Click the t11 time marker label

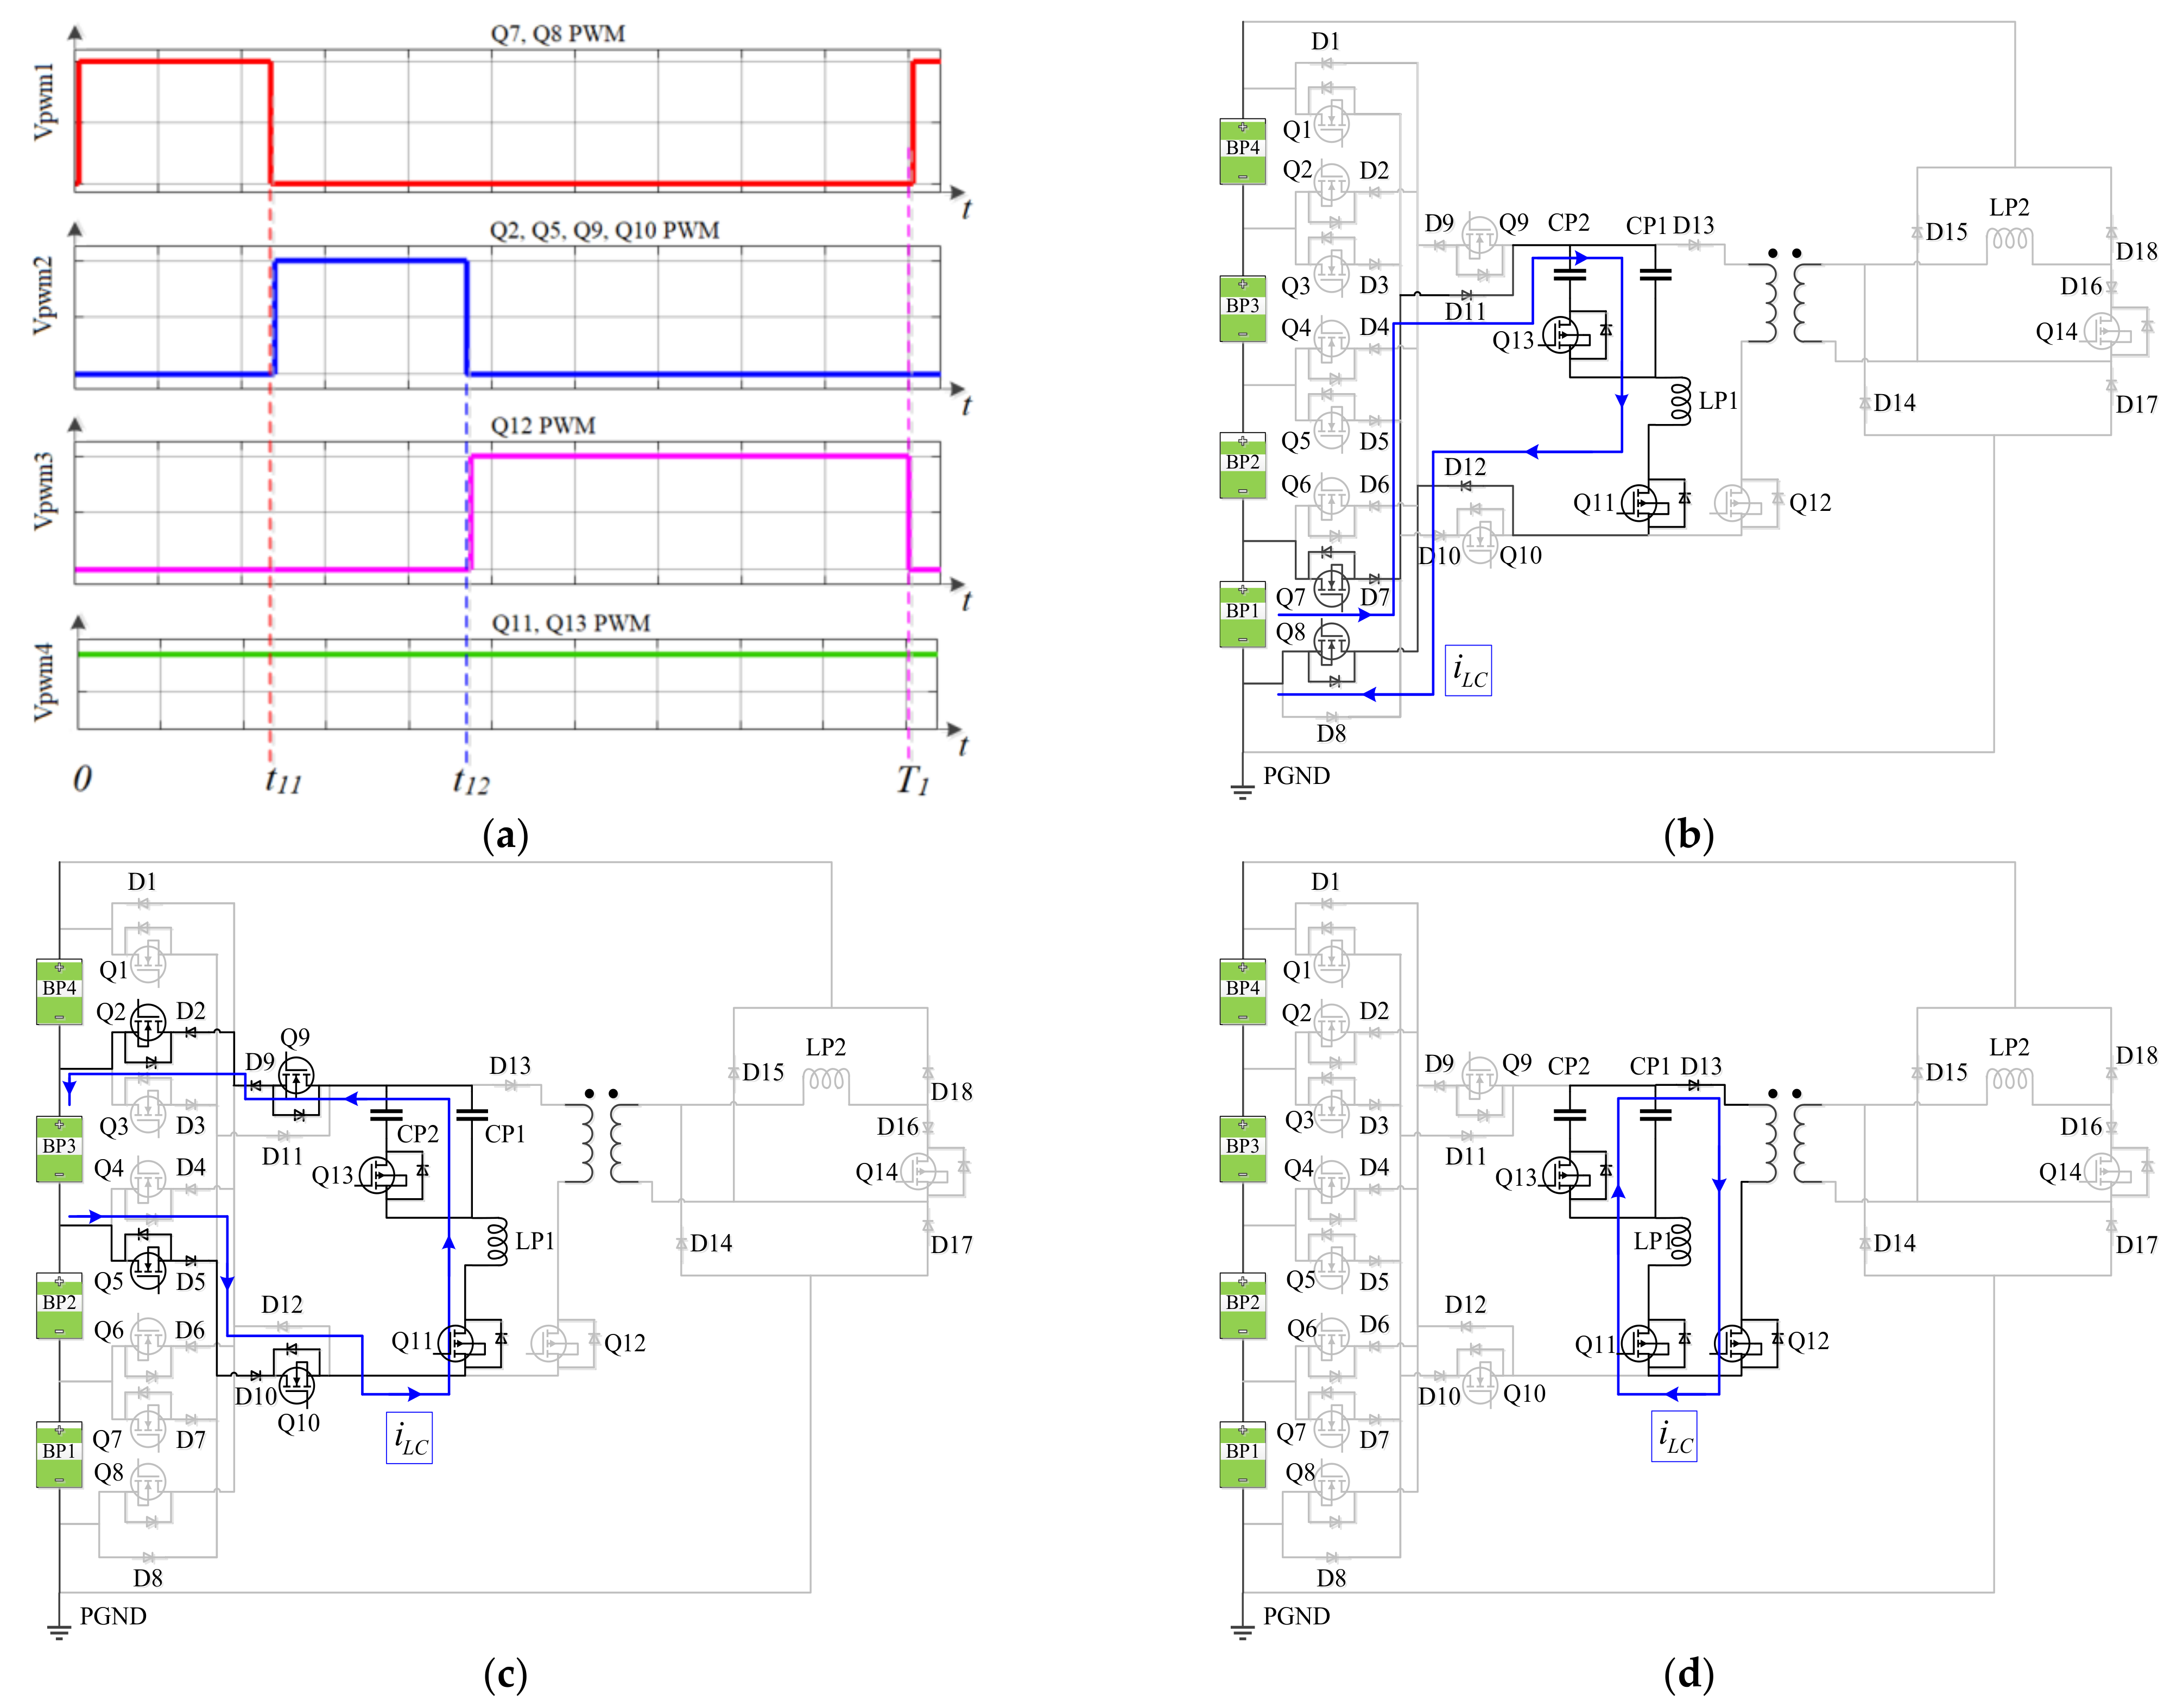pyautogui.click(x=283, y=780)
